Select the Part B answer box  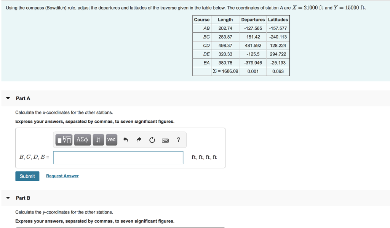tap(118, 227)
